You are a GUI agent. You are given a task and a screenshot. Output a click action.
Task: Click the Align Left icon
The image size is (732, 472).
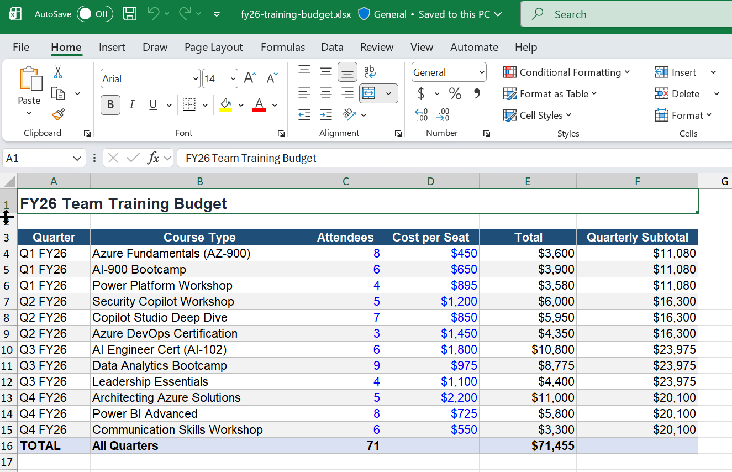point(304,93)
